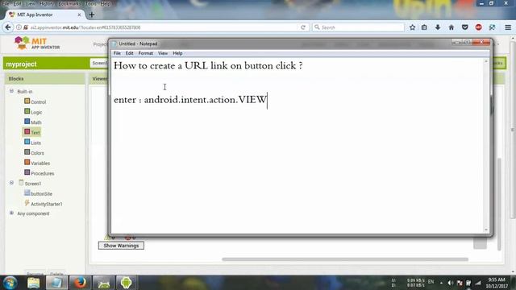
Task: Open the Lists blocks drawer
Action: (32, 143)
